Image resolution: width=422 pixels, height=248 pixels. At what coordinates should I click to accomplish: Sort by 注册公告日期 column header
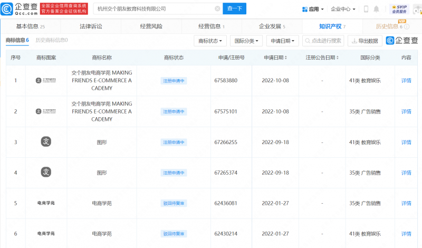tap(322, 58)
